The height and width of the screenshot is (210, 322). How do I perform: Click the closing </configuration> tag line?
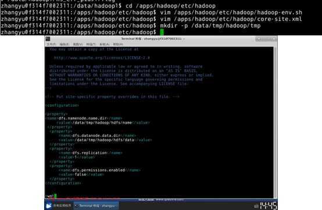[x=63, y=183]
